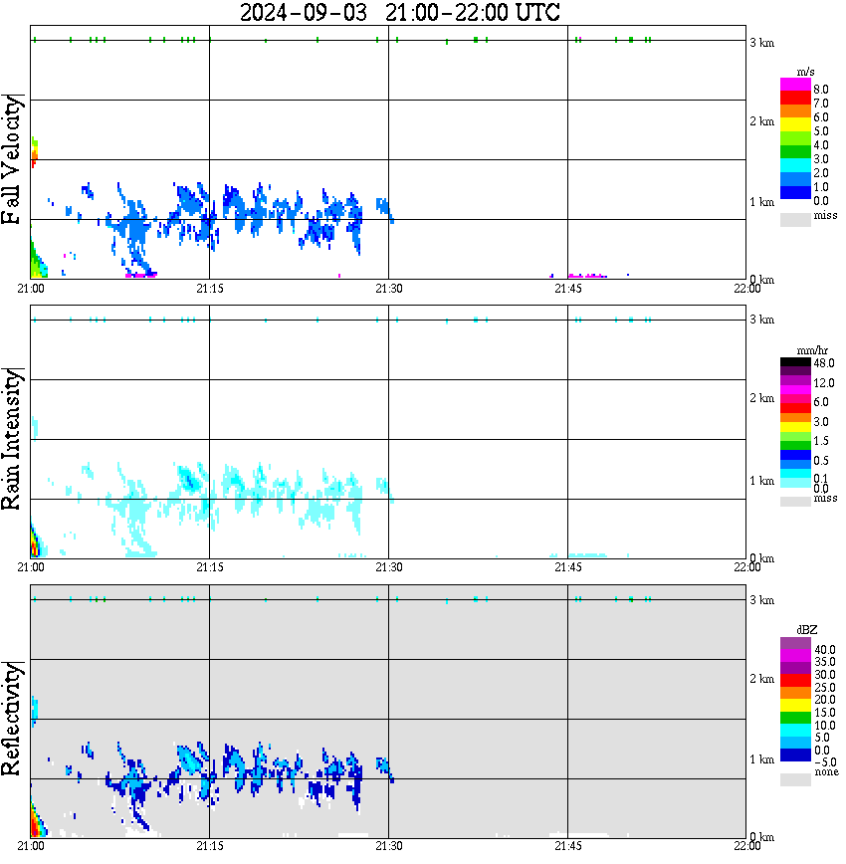Click the m/s unit label
This screenshot has width=846, height=864.
pyautogui.click(x=805, y=73)
